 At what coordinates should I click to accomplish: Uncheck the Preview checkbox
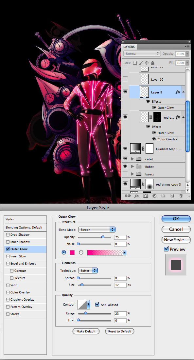click(166, 249)
